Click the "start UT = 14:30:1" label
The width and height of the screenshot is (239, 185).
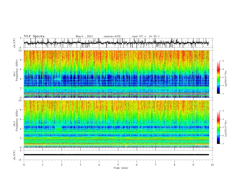(146, 36)
